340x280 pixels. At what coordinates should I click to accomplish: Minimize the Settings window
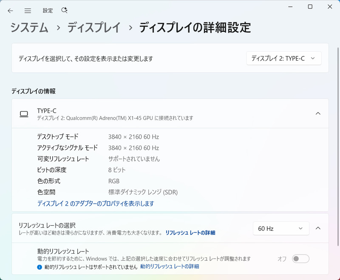pyautogui.click(x=290, y=7)
